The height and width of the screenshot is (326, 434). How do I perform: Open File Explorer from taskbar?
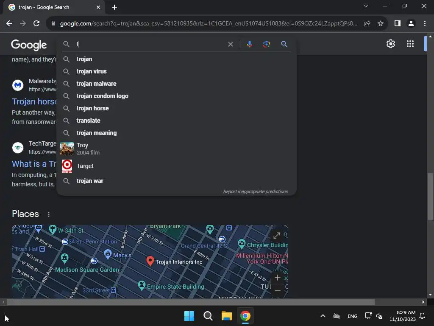click(227, 316)
